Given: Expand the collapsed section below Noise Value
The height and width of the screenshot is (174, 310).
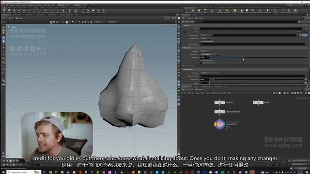Looking at the screenshot, I should point(184,66).
